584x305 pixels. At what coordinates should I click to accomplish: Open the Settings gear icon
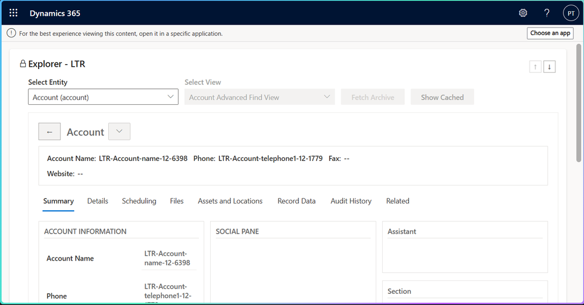[x=523, y=13]
